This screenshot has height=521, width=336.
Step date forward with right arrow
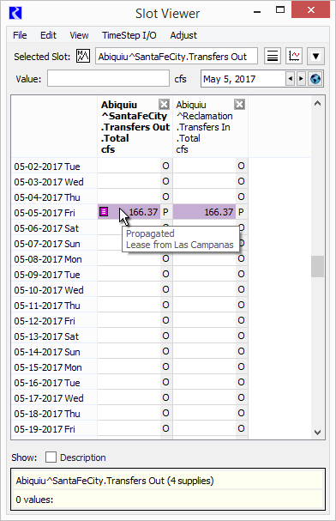(301, 79)
